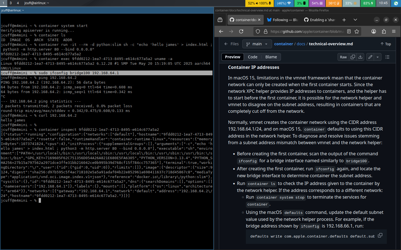The image size is (401, 250).
Task: Click the Container IP addresses heading
Action: (x=253, y=67)
